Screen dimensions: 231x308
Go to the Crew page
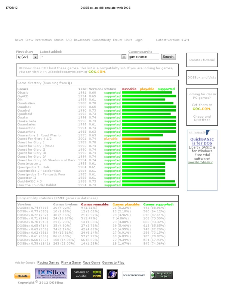(29, 40)
